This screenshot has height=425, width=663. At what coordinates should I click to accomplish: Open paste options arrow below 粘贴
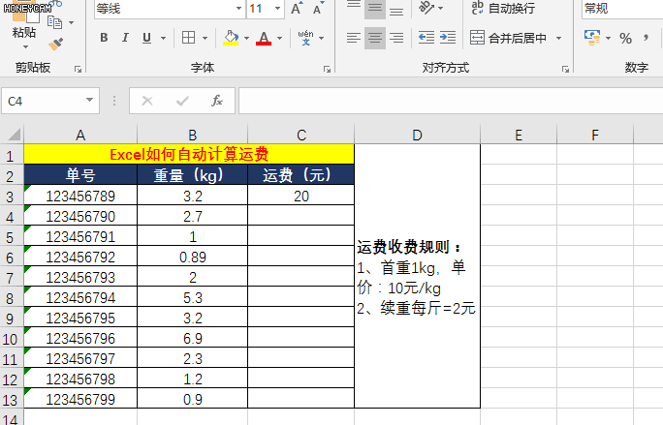coord(25,46)
